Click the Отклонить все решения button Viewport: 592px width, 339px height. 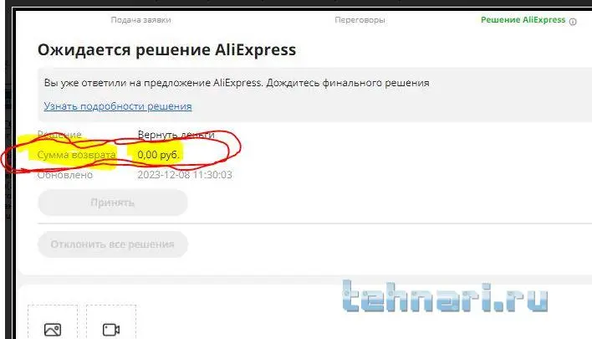tap(113, 244)
